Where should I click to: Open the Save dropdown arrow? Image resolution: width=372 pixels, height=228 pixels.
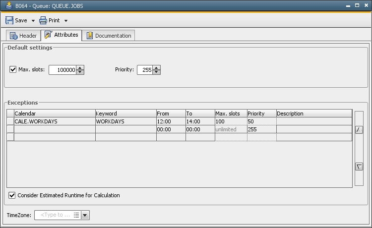[x=33, y=21]
